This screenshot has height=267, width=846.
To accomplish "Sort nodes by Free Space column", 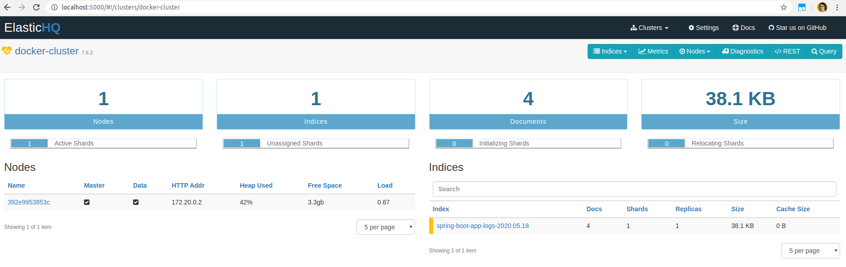I will [x=325, y=185].
